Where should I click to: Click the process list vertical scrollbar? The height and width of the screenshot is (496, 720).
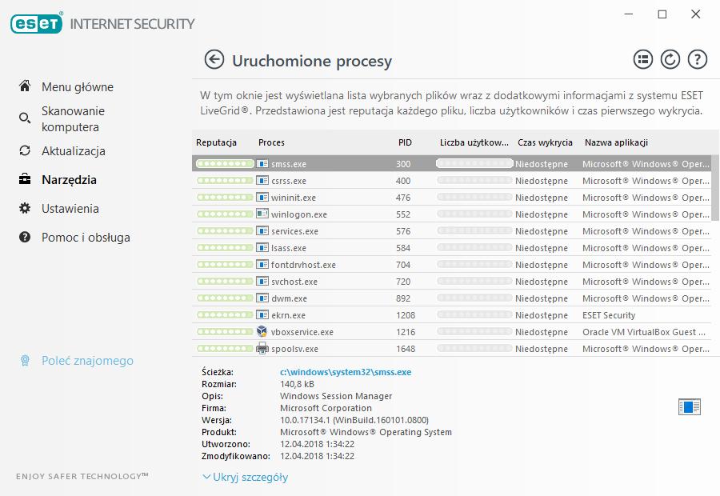(715, 188)
